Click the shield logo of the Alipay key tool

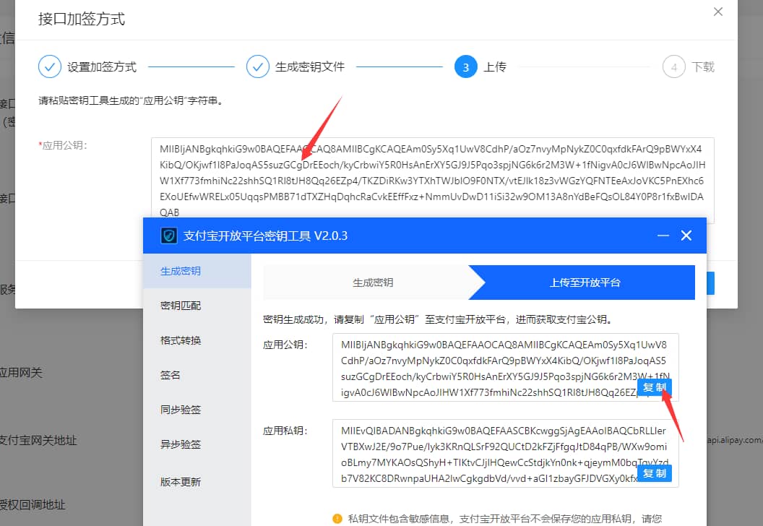(x=168, y=235)
